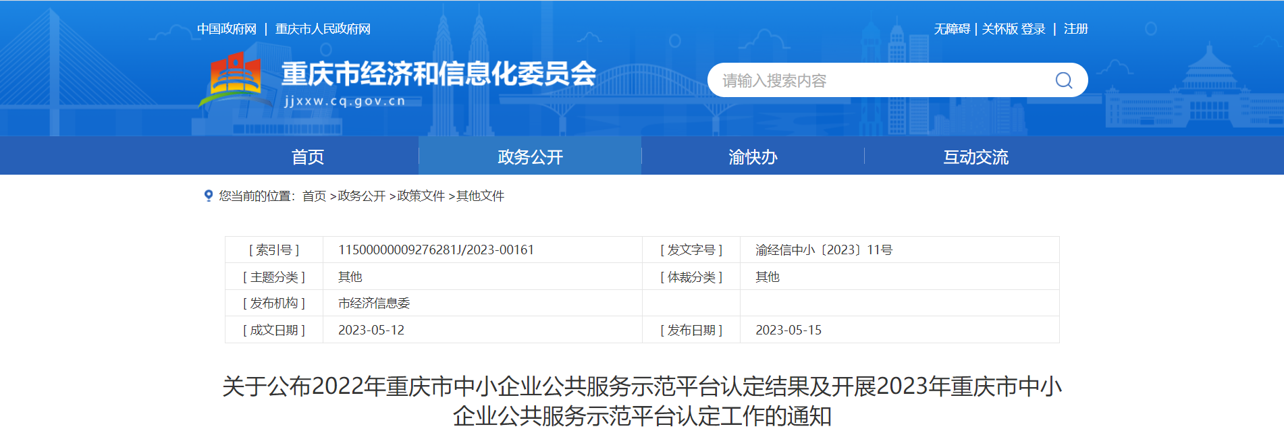Screen dimensions: 1284x435
Task: Click the jjxxw.cq.gov.cn site address text
Action: tap(345, 101)
